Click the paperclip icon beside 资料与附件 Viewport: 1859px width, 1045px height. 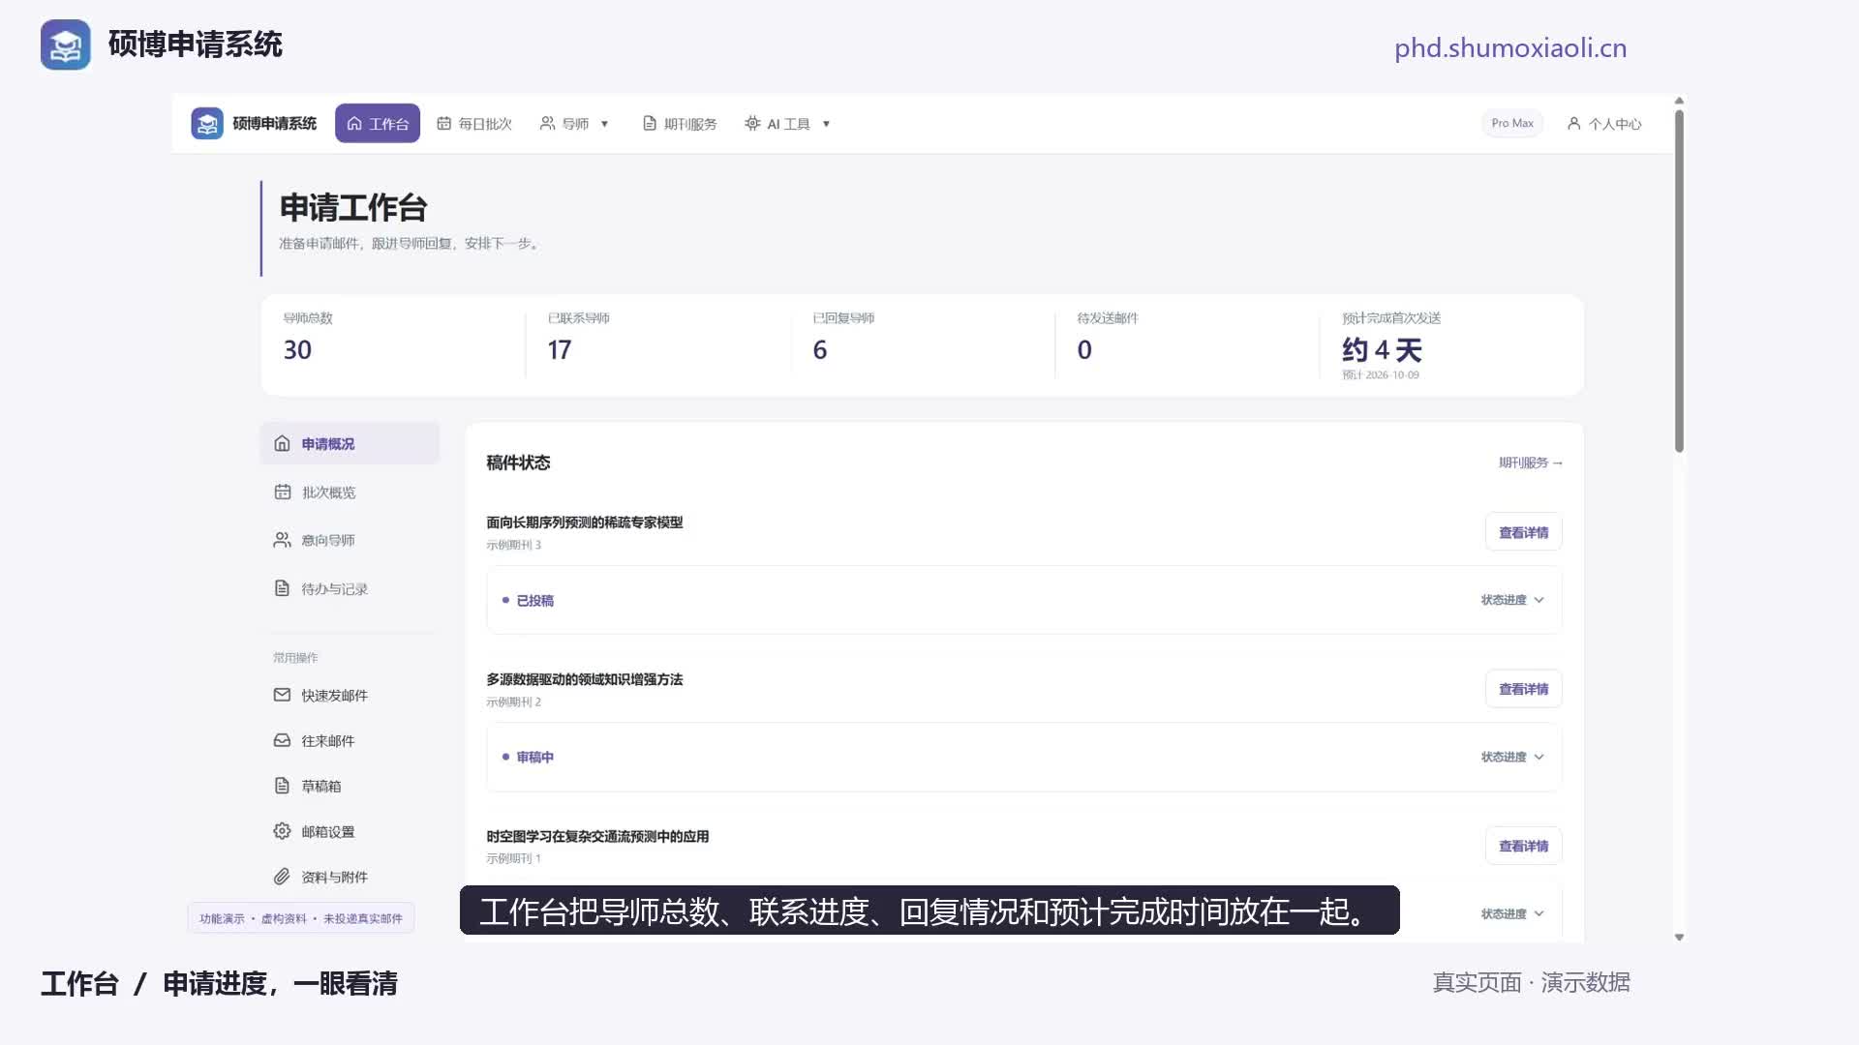(282, 877)
